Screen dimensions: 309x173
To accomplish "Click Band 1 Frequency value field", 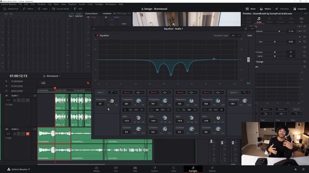I will point(100,104).
